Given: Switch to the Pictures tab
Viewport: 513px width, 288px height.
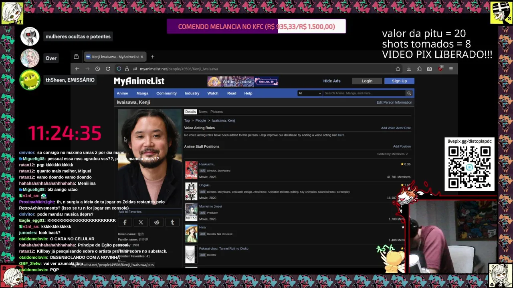Looking at the screenshot, I should click(x=216, y=112).
